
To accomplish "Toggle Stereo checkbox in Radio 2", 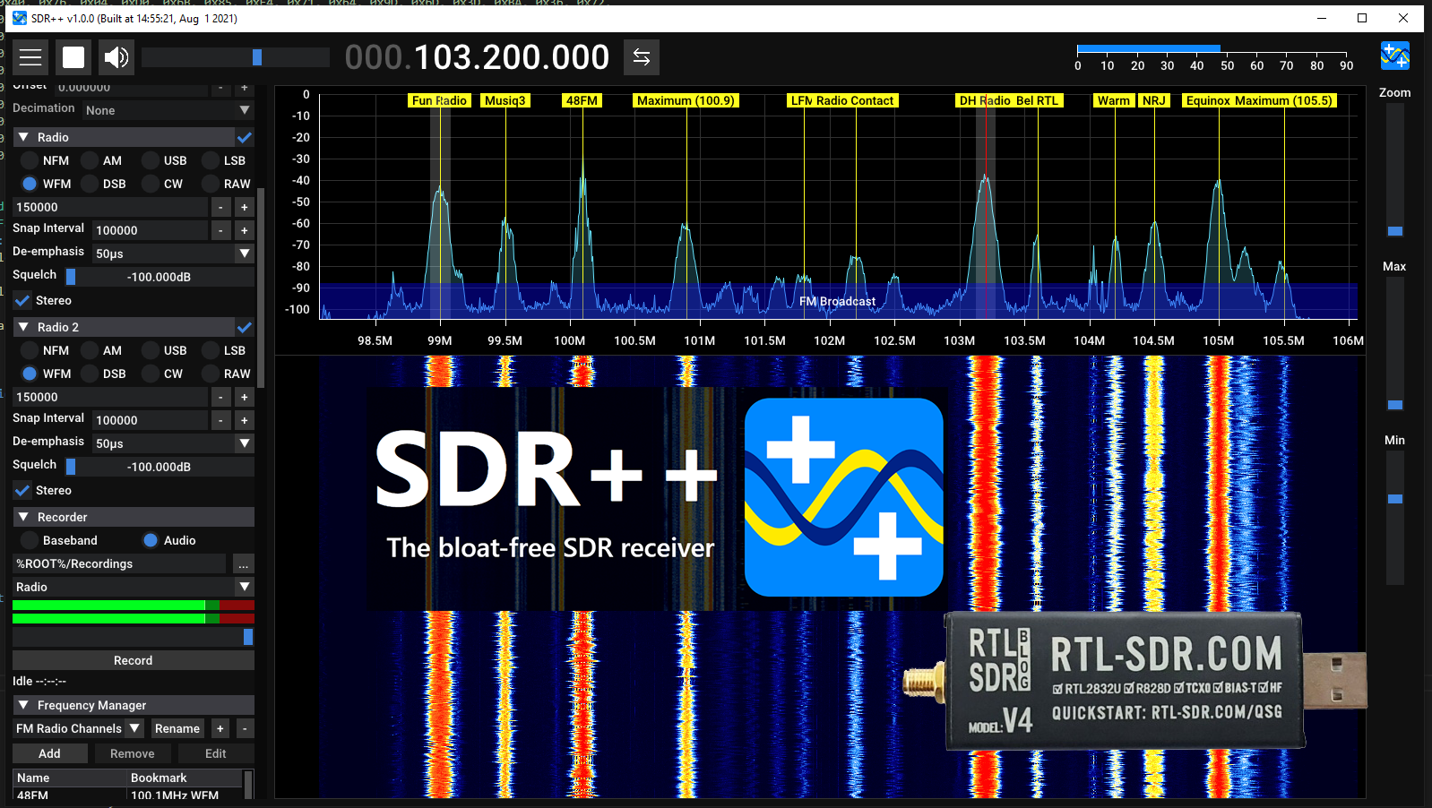I will click(22, 490).
